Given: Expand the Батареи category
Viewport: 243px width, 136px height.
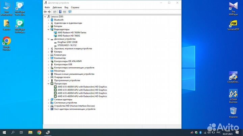Looking at the screenshot, I should click(x=48, y=26).
